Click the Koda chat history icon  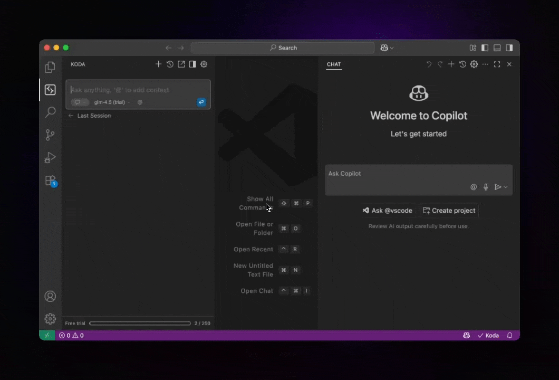tap(170, 64)
